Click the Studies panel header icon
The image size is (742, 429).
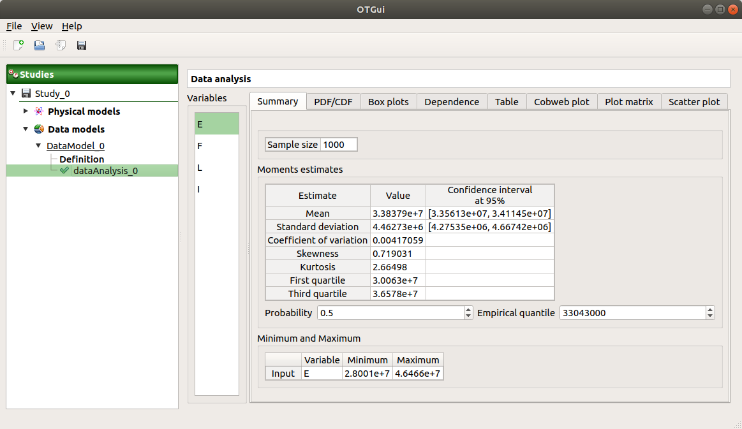point(13,74)
